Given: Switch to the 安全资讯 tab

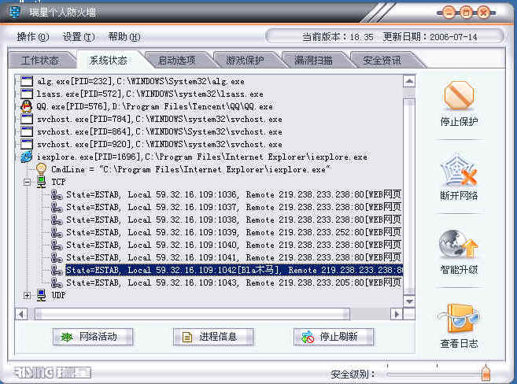Looking at the screenshot, I should pos(382,61).
